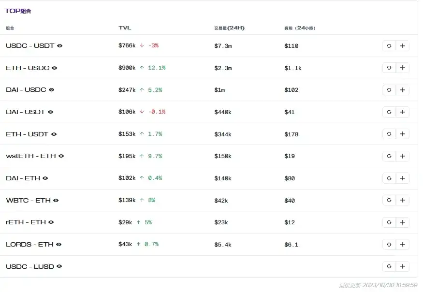Click the plus icon for USDC - LUSD

[x=402, y=266]
